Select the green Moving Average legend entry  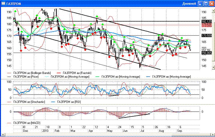tap(118, 77)
